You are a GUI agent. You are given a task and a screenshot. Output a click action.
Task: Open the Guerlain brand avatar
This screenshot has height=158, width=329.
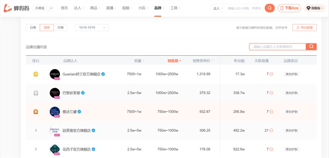[55, 74]
